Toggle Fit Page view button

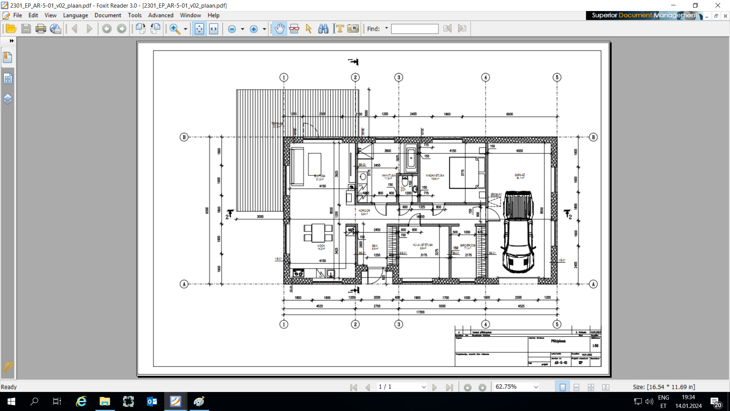[199, 29]
